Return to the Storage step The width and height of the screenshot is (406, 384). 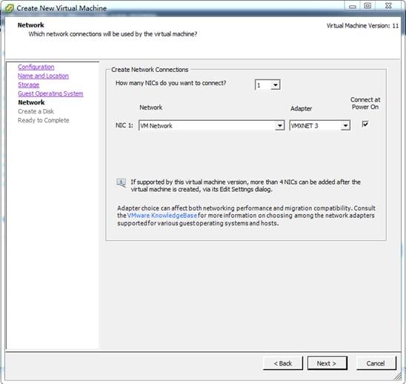[x=28, y=85]
